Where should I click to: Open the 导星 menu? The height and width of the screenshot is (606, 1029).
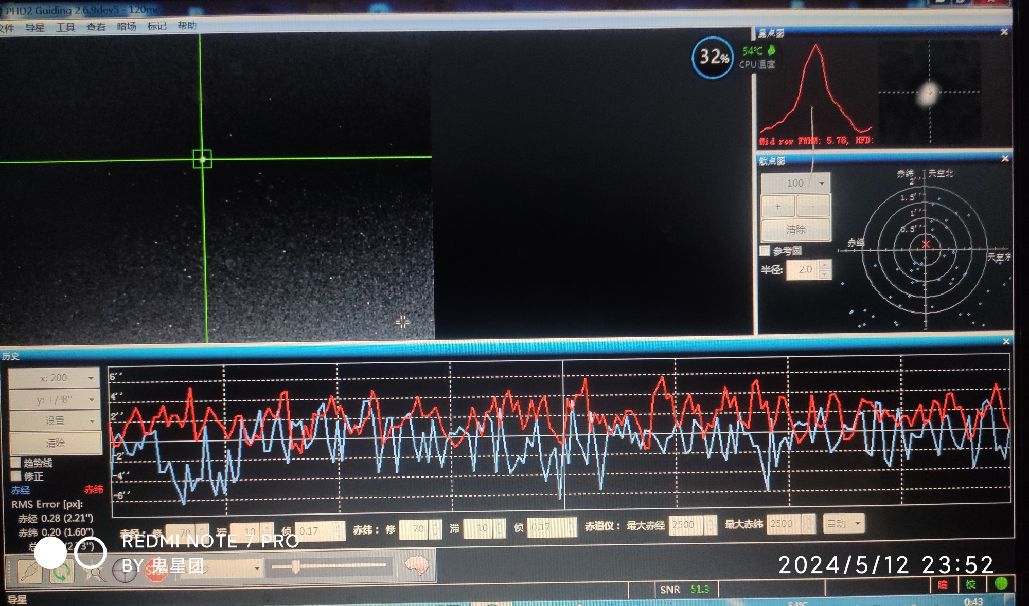(x=35, y=27)
